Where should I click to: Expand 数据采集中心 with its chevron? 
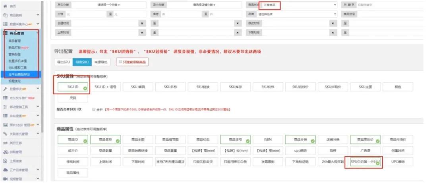tap(38, 24)
